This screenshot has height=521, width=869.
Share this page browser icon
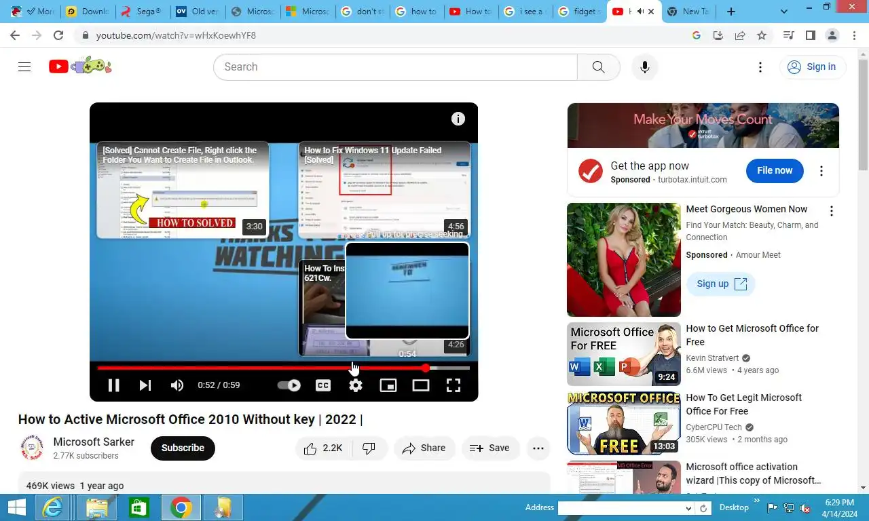pos(740,35)
